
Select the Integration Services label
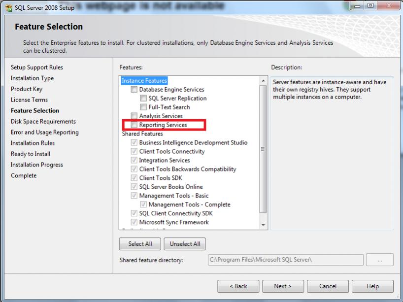pos(165,160)
